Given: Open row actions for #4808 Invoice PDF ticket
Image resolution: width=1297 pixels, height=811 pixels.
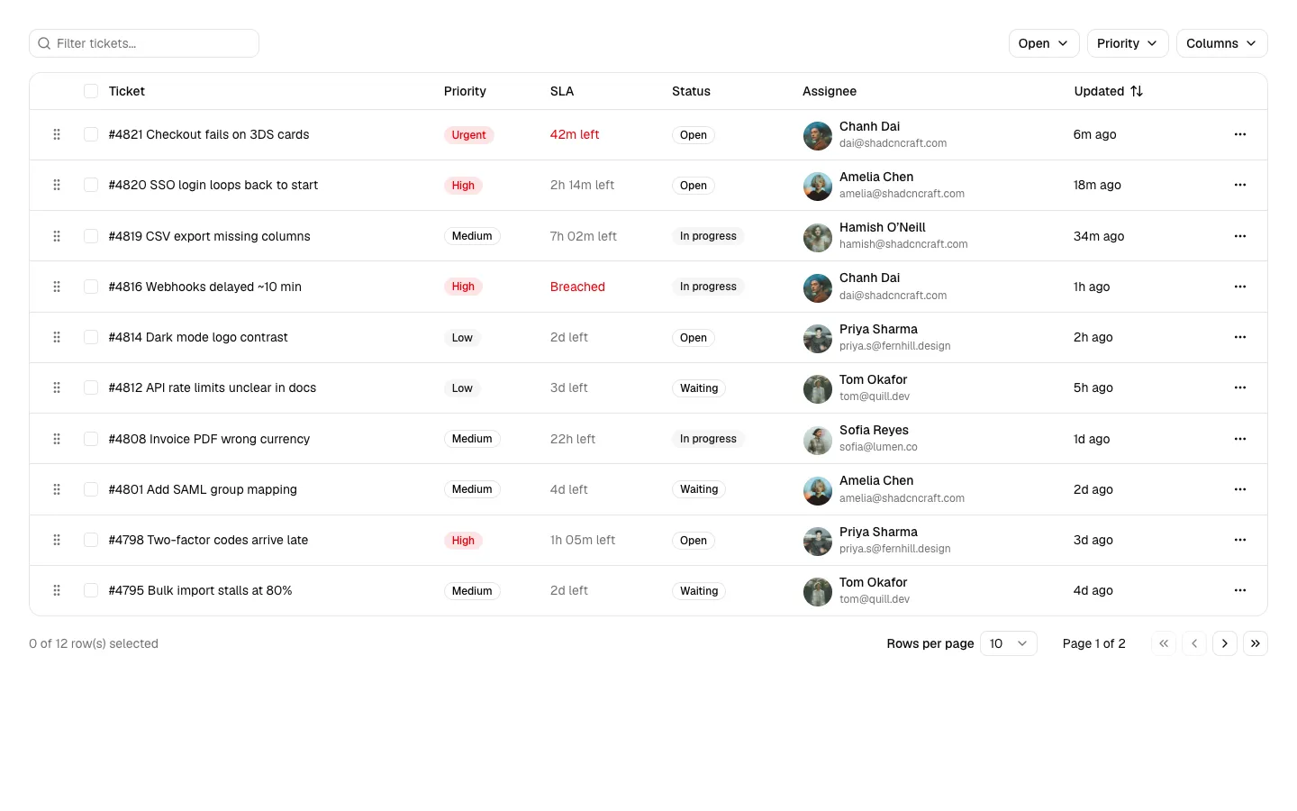Looking at the screenshot, I should 1240,439.
